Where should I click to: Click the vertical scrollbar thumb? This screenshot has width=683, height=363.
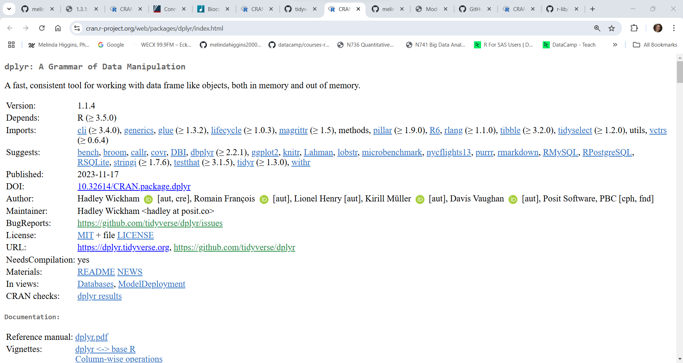click(x=679, y=72)
